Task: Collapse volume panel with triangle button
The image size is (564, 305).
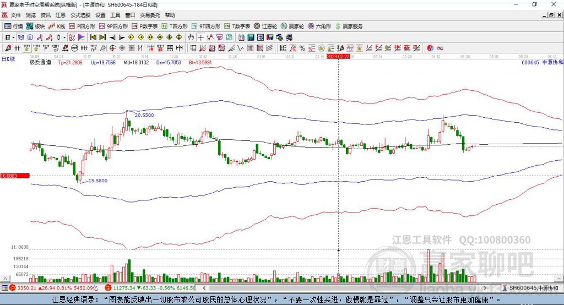Action: click(x=5, y=279)
